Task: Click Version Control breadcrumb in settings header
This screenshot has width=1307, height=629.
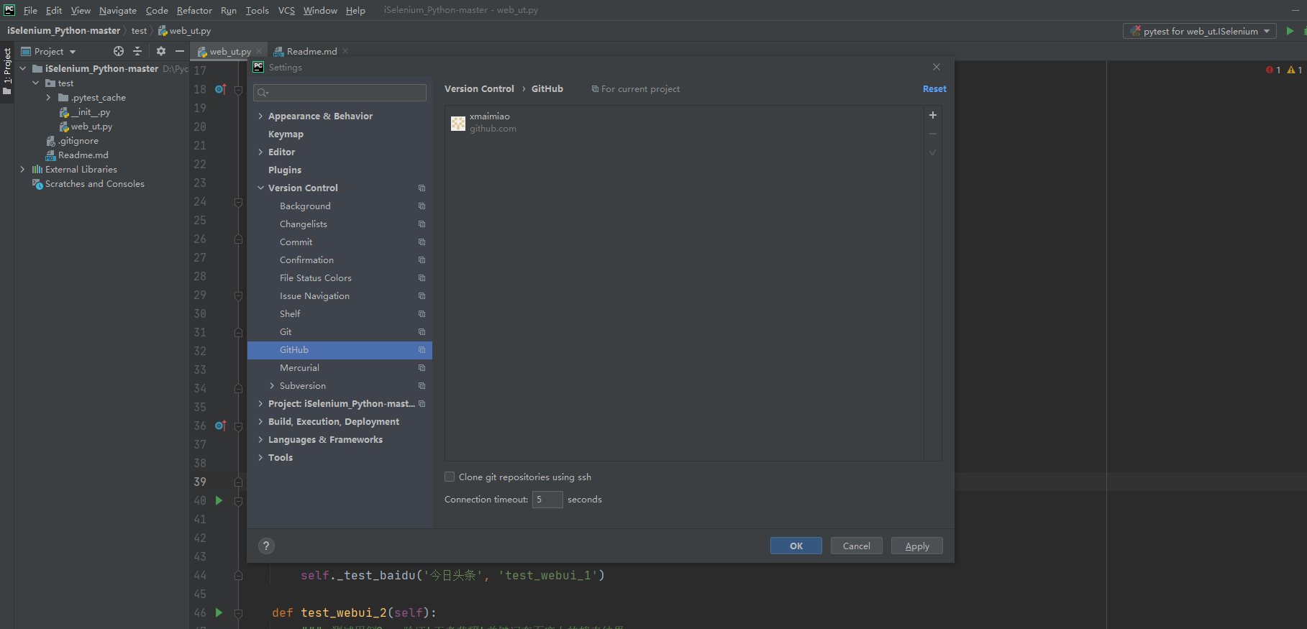Action: [479, 89]
